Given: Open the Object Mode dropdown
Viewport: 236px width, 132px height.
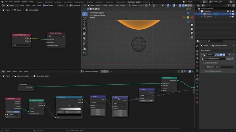Looking at the screenshot, I should tap(95, 5).
